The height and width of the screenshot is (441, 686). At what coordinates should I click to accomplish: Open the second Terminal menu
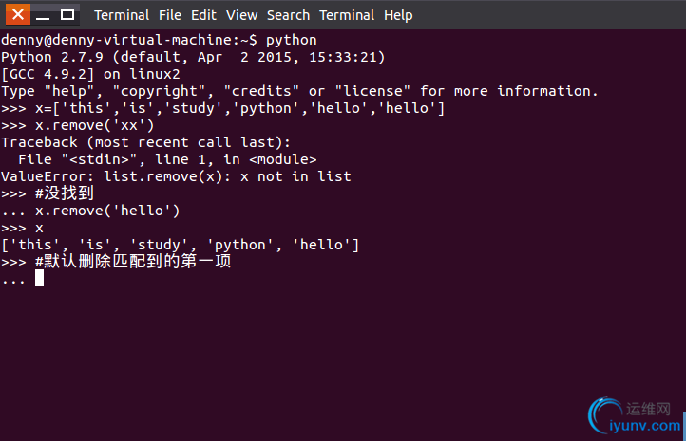(x=347, y=15)
